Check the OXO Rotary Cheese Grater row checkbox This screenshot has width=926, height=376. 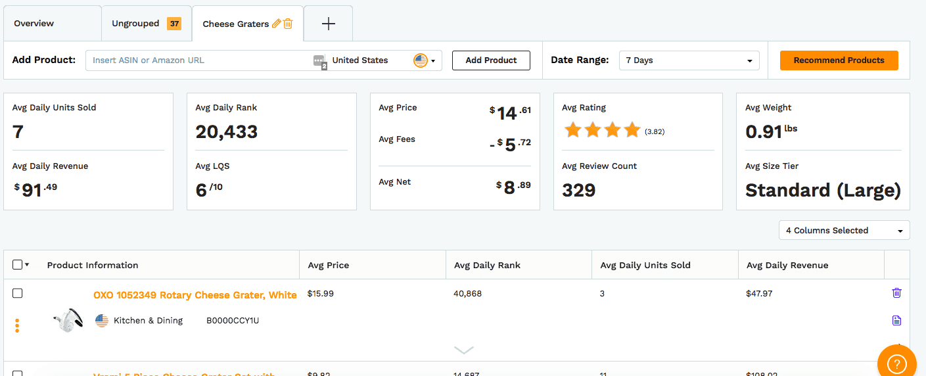pos(18,293)
